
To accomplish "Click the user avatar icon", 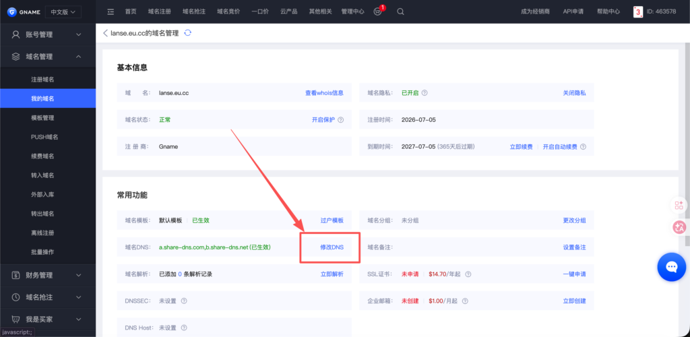I will (638, 12).
